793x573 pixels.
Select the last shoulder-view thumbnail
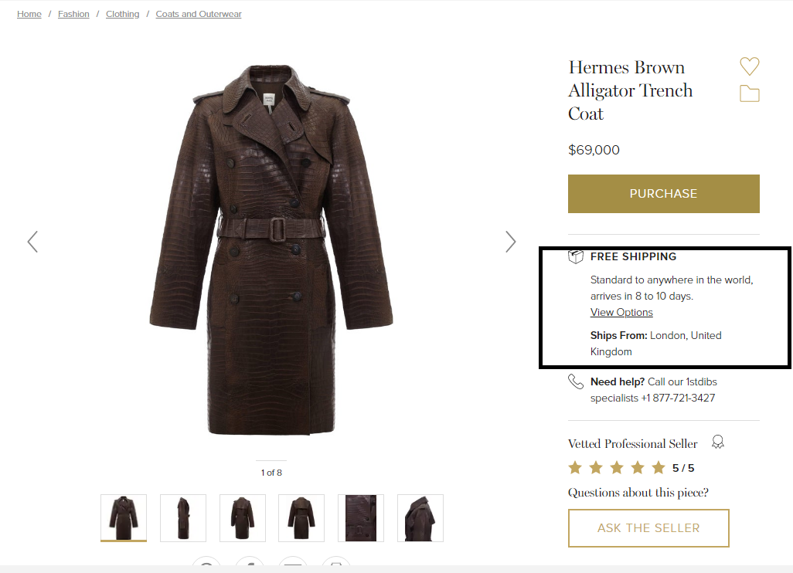[x=420, y=518]
